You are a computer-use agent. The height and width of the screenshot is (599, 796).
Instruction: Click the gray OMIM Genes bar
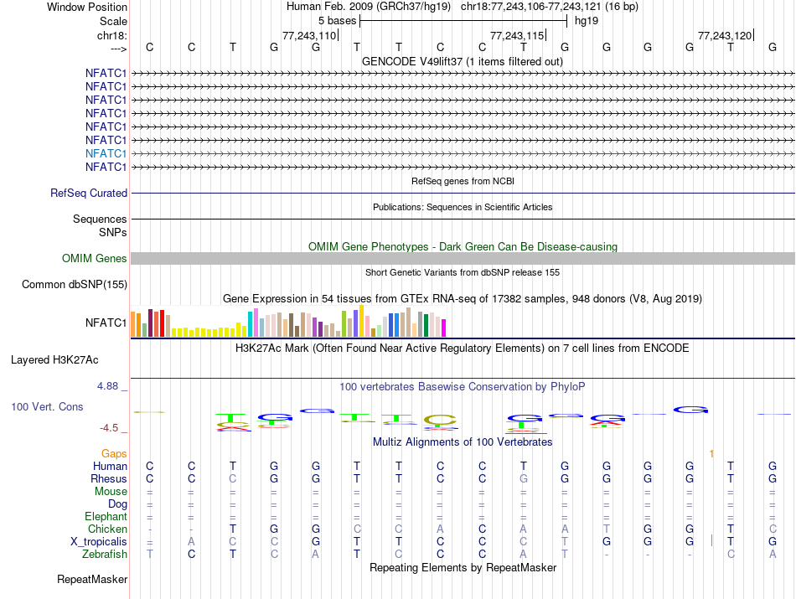(x=463, y=258)
